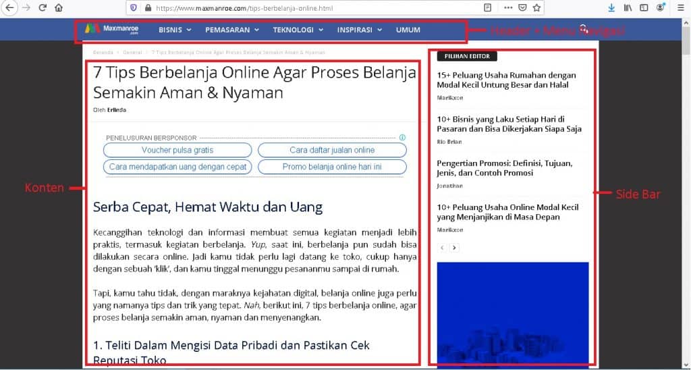Click the Maxmanroe logo
This screenshot has height=370, width=691.
(x=111, y=29)
